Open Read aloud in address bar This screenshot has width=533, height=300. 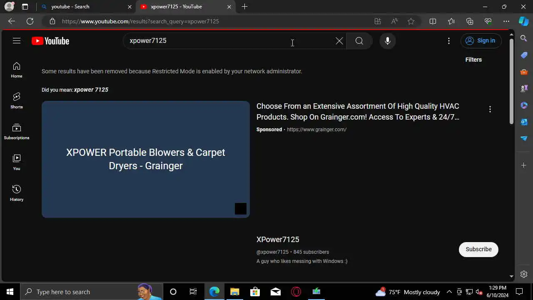click(x=394, y=21)
